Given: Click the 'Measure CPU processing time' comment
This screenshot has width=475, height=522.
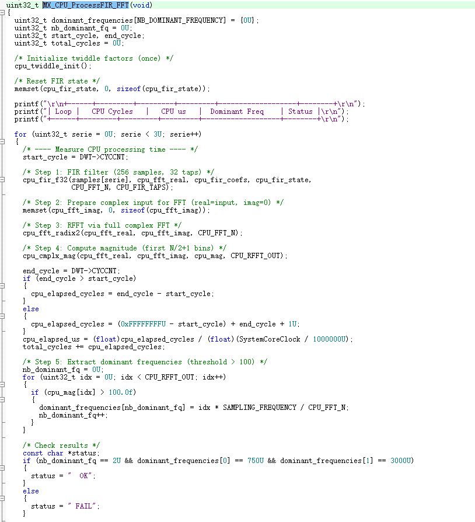Looking at the screenshot, I should [110, 149].
